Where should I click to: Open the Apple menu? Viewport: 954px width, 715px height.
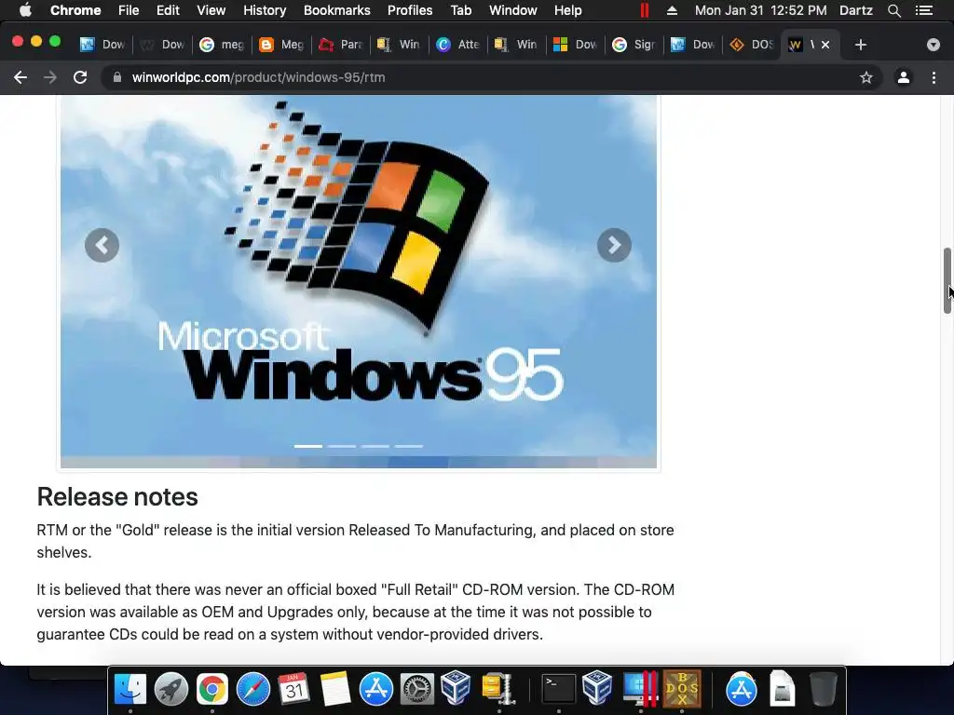tap(25, 10)
